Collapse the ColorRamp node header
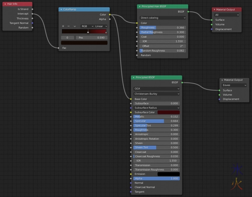252x197 pixels. tap(61, 9)
